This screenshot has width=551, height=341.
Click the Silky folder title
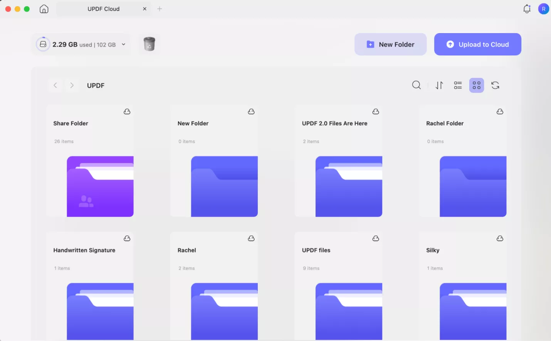433,250
